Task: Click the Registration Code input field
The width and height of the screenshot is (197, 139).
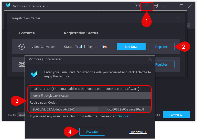Action: (x=90, y=109)
